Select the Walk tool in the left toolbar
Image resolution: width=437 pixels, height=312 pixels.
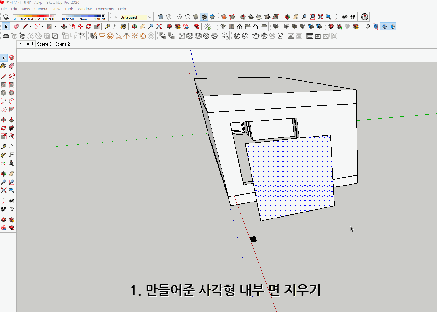(x=3, y=209)
